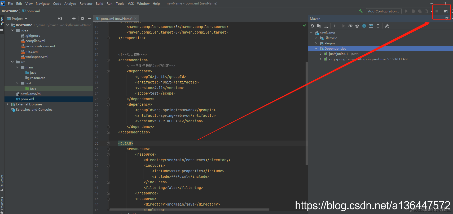
Task: Click Expand All icon in Project panel
Action: click(67, 18)
